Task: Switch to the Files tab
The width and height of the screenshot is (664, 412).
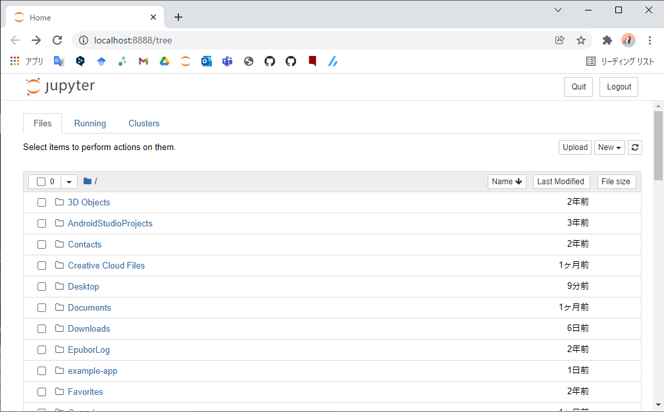Action: coord(42,123)
